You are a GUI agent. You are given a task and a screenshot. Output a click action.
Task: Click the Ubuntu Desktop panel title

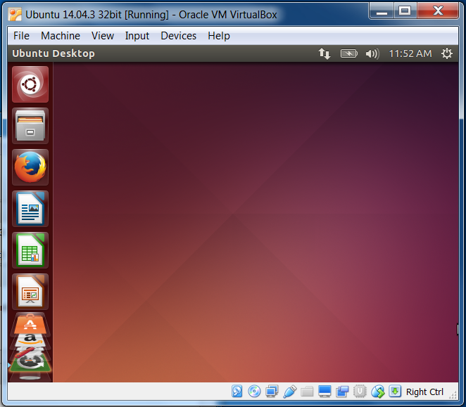(53, 53)
